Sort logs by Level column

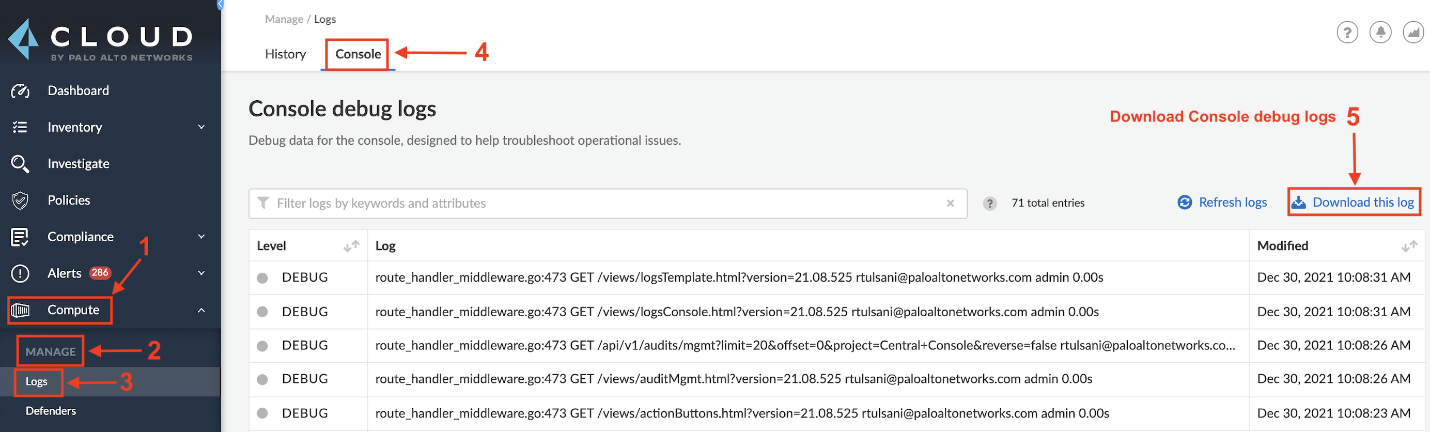pyautogui.click(x=351, y=246)
